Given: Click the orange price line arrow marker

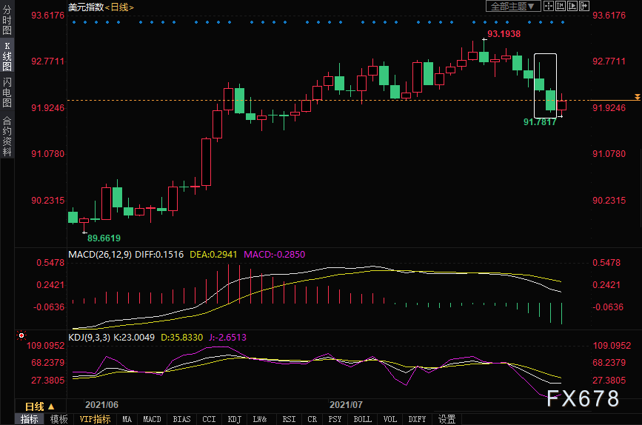Looking at the screenshot, I should [x=637, y=97].
